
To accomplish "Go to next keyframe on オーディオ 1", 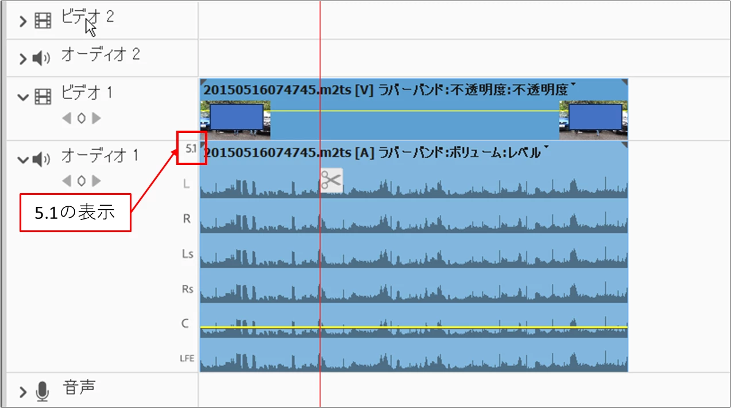I will tap(96, 181).
